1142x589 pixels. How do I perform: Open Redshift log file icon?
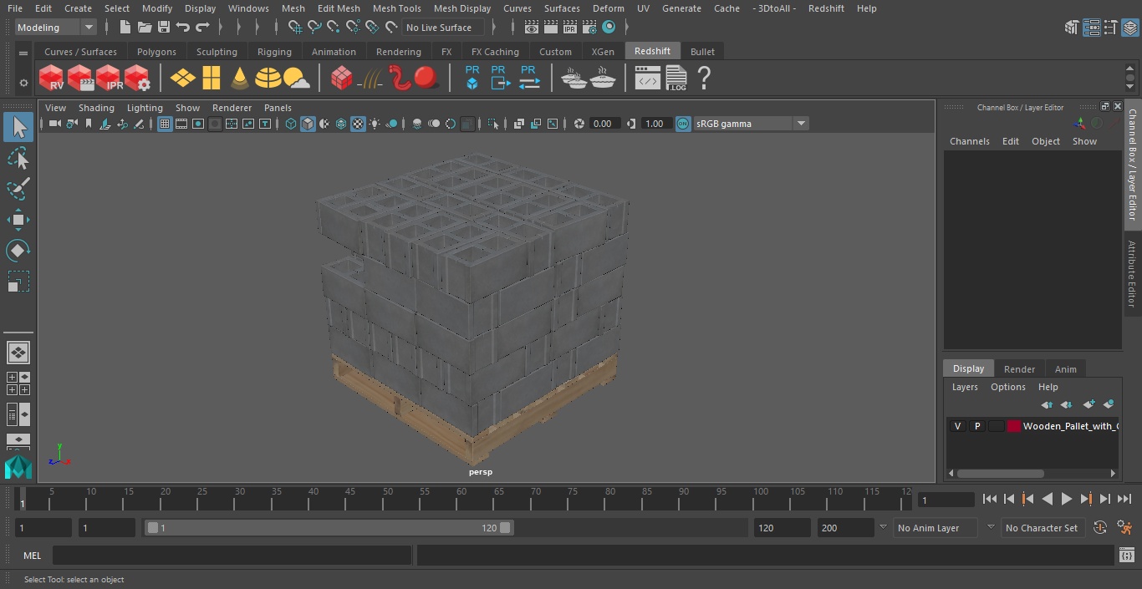point(676,79)
